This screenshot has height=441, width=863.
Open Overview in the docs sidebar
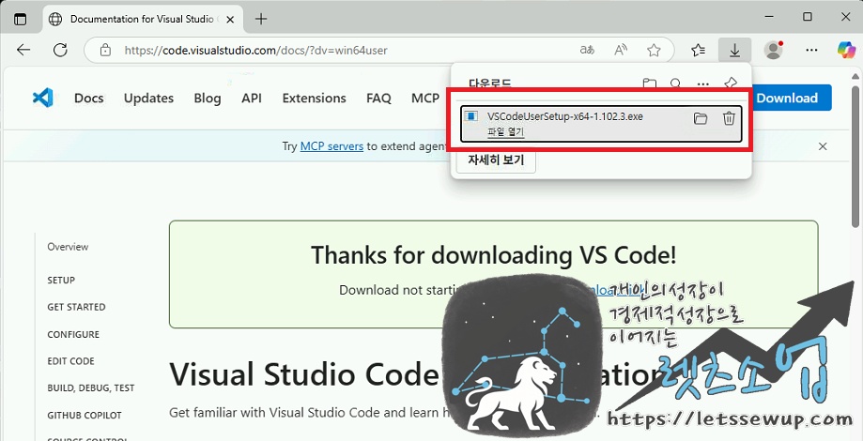pos(68,247)
